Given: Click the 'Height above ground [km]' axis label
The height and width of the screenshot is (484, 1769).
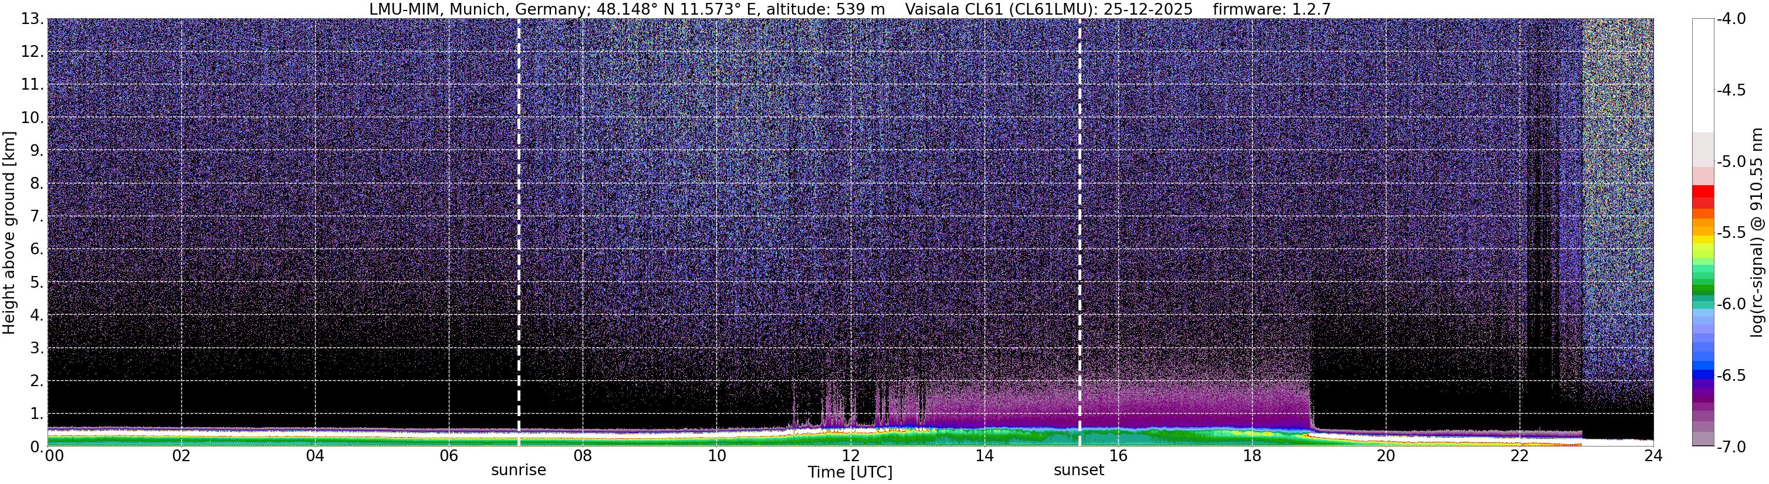Looking at the screenshot, I should (x=9, y=233).
